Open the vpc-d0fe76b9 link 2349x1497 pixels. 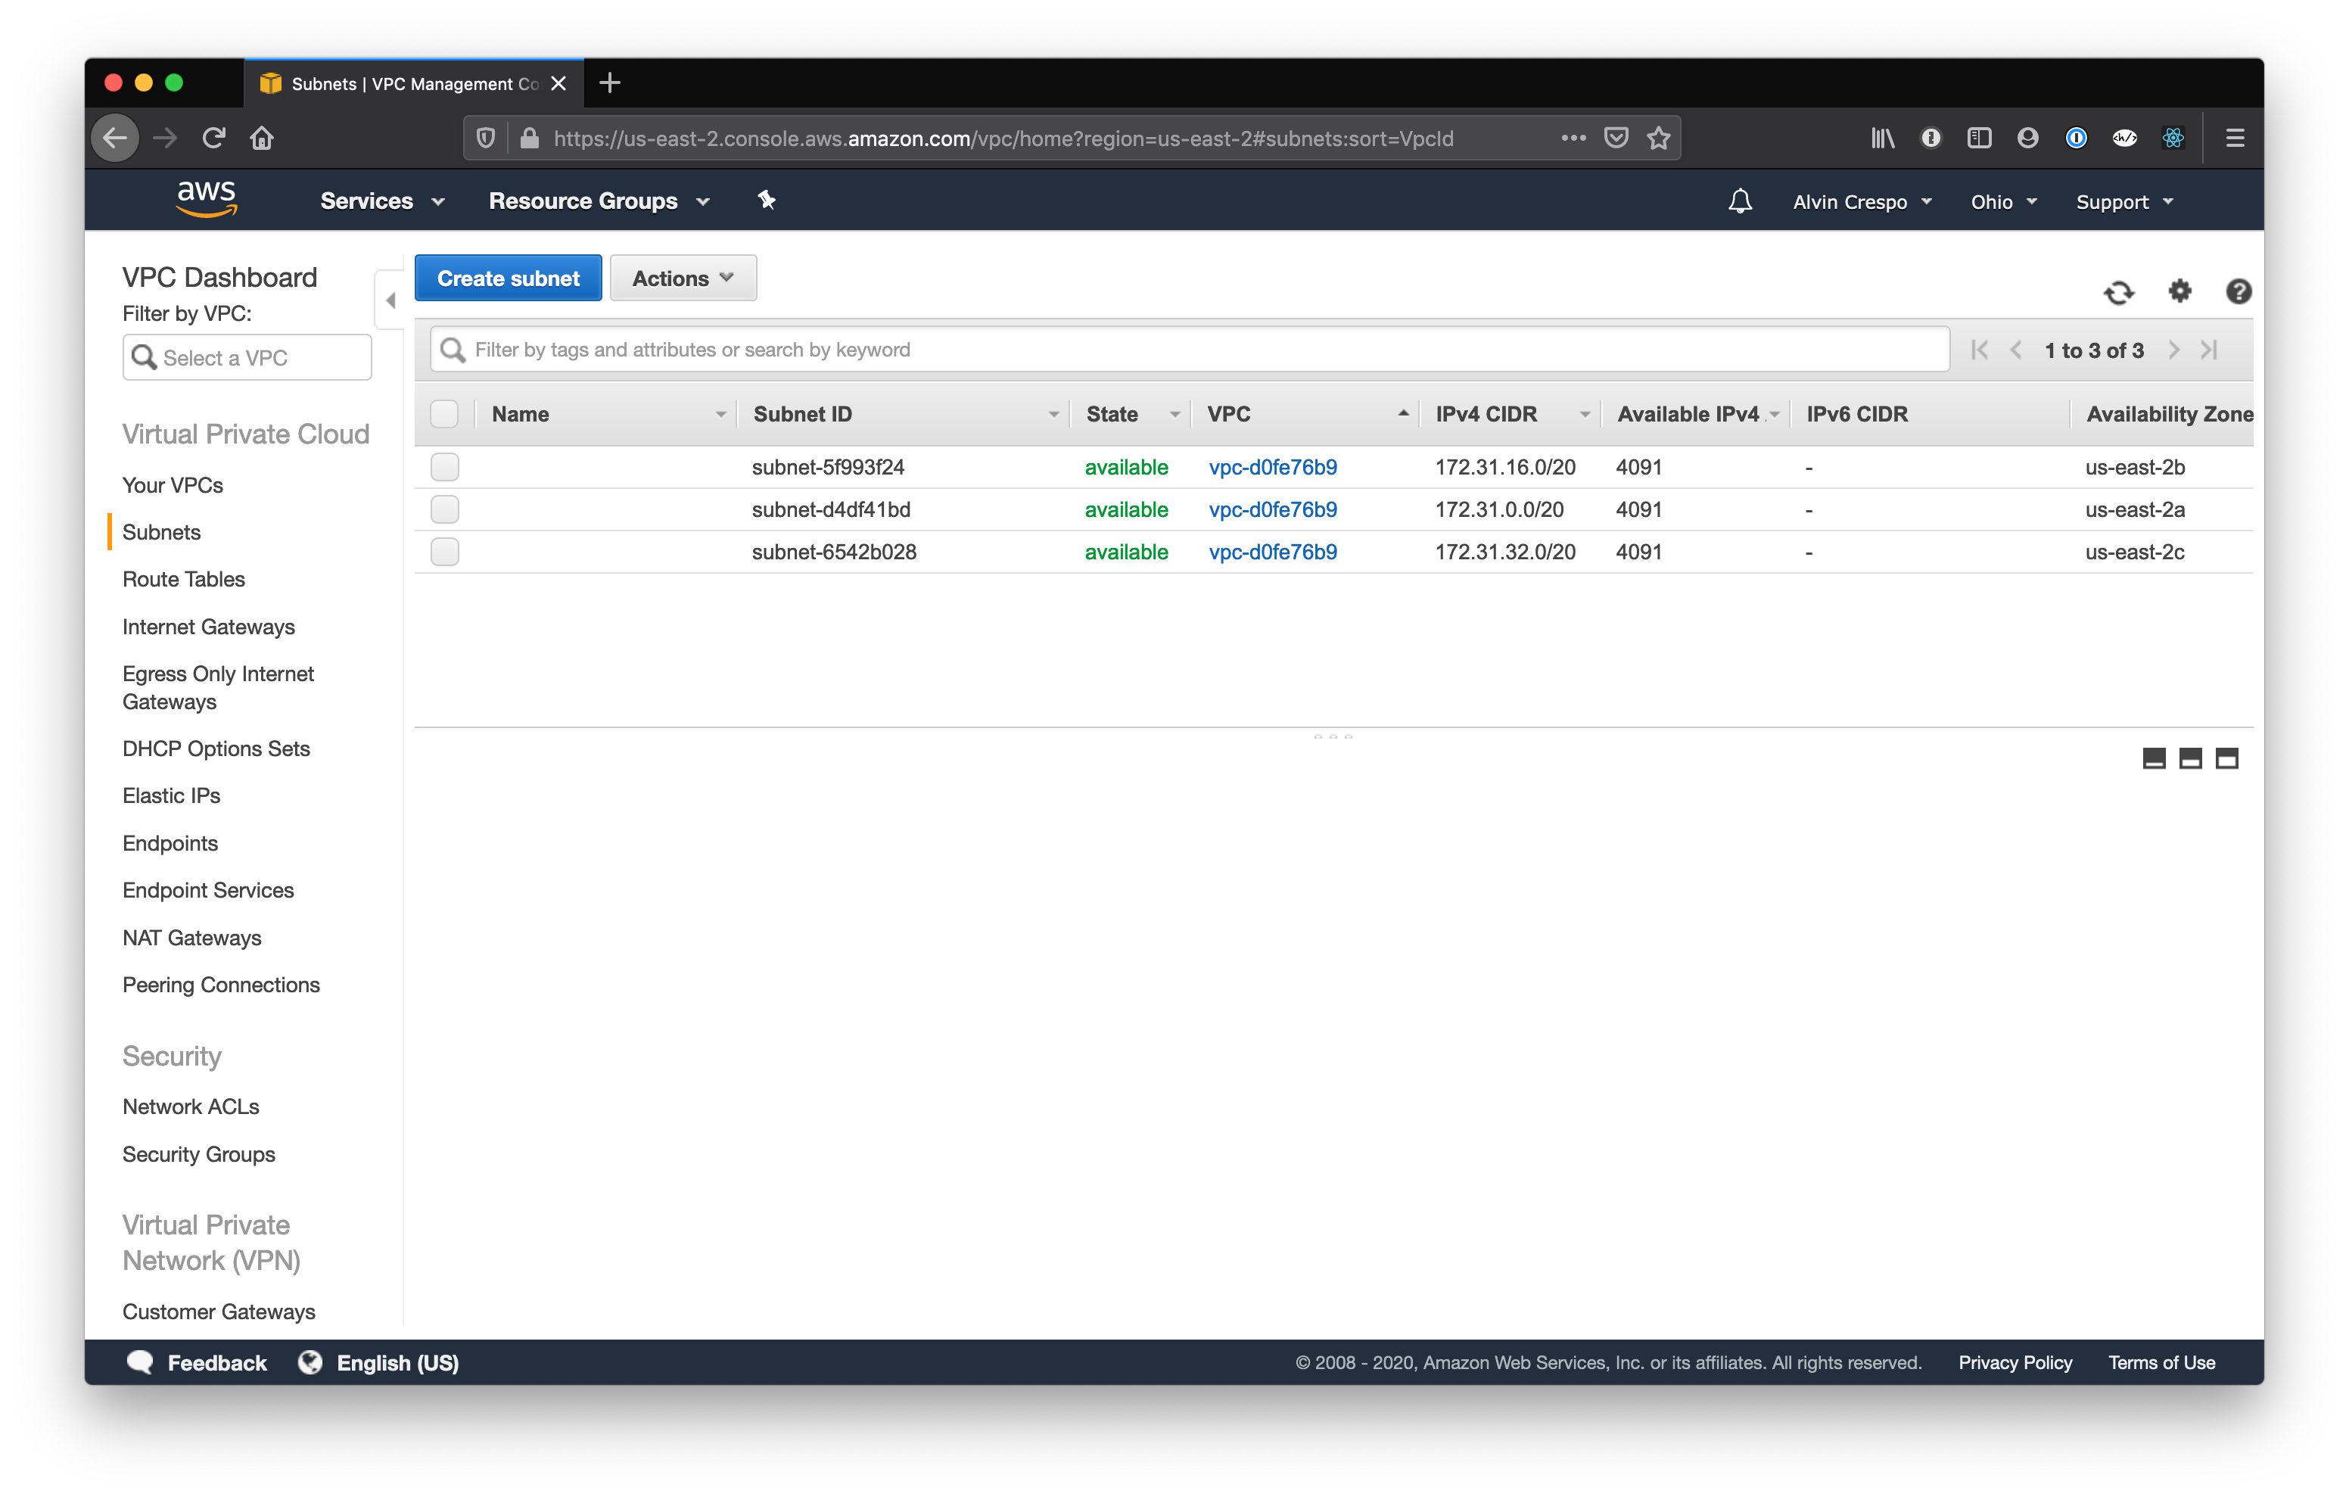coord(1272,466)
